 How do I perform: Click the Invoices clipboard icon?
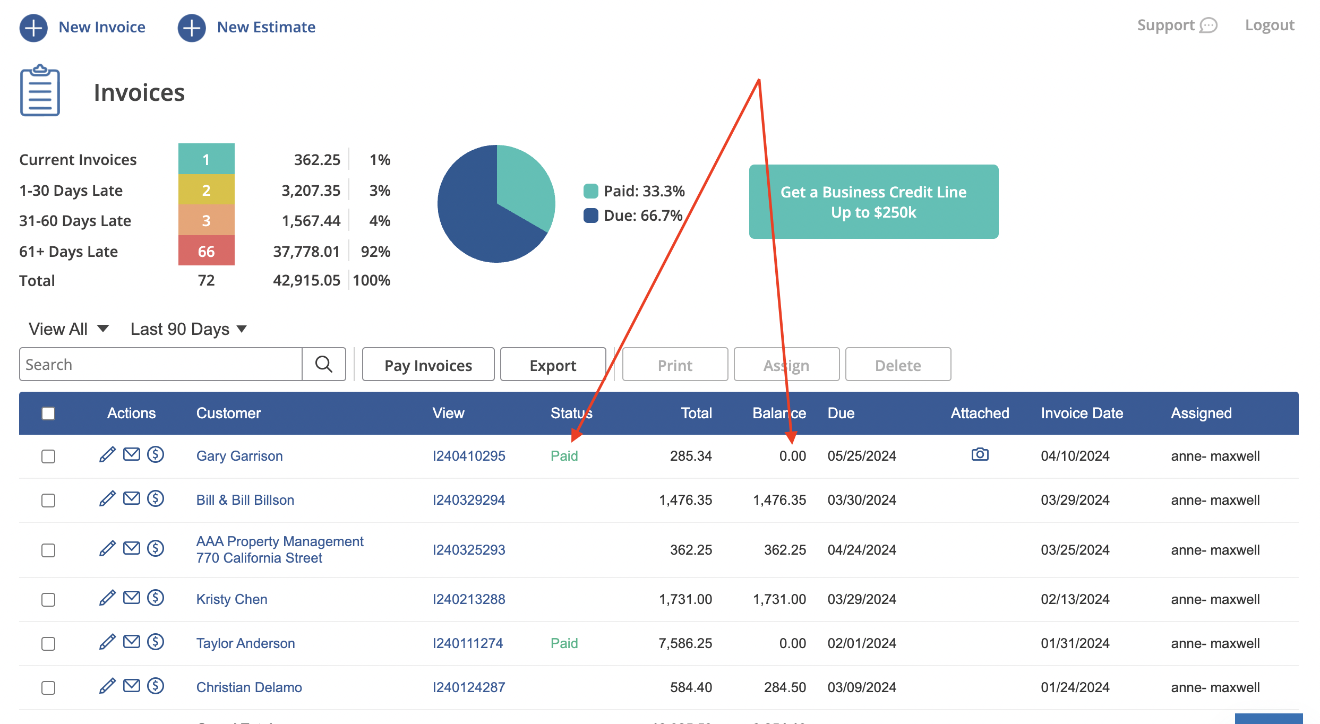coord(40,91)
